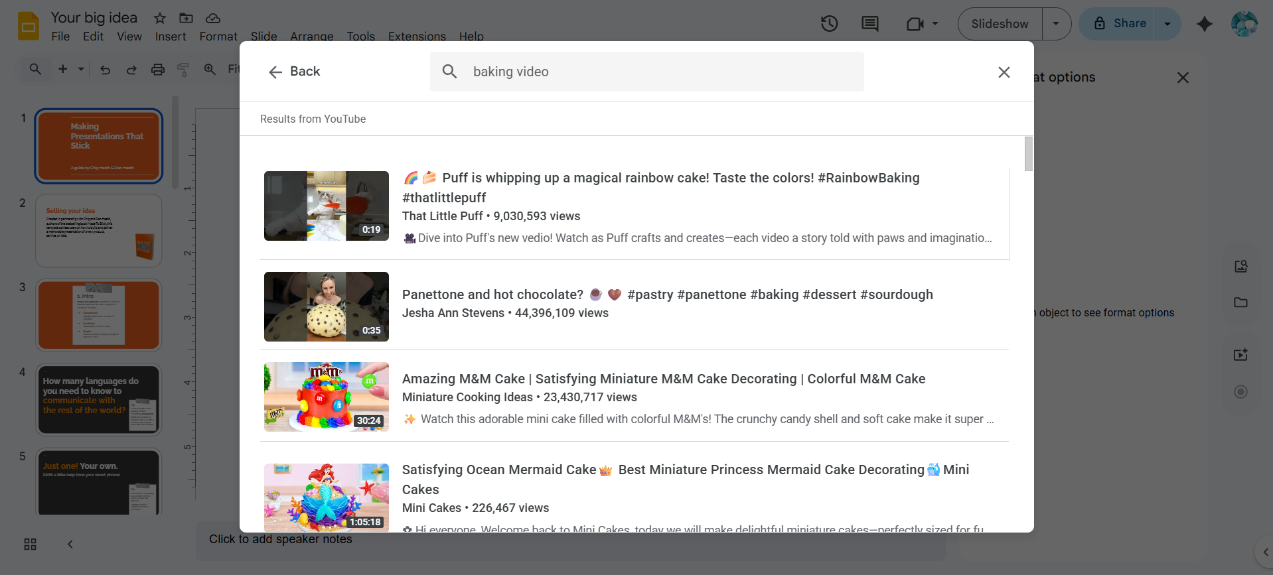Click the Share button
Image resolution: width=1273 pixels, height=575 pixels.
click(x=1119, y=24)
